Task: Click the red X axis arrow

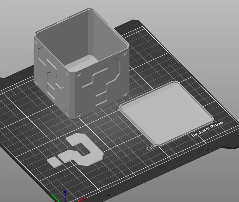Action: coord(81,200)
